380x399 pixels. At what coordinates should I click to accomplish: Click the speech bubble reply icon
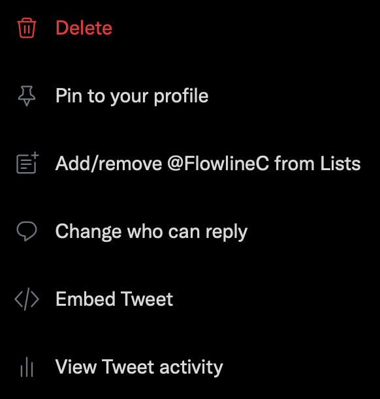click(x=27, y=231)
